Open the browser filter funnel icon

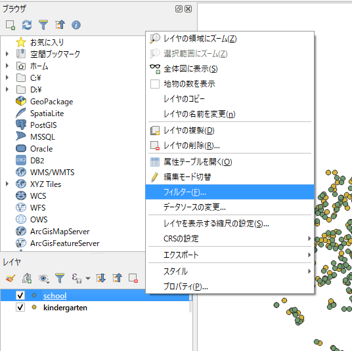click(x=43, y=25)
